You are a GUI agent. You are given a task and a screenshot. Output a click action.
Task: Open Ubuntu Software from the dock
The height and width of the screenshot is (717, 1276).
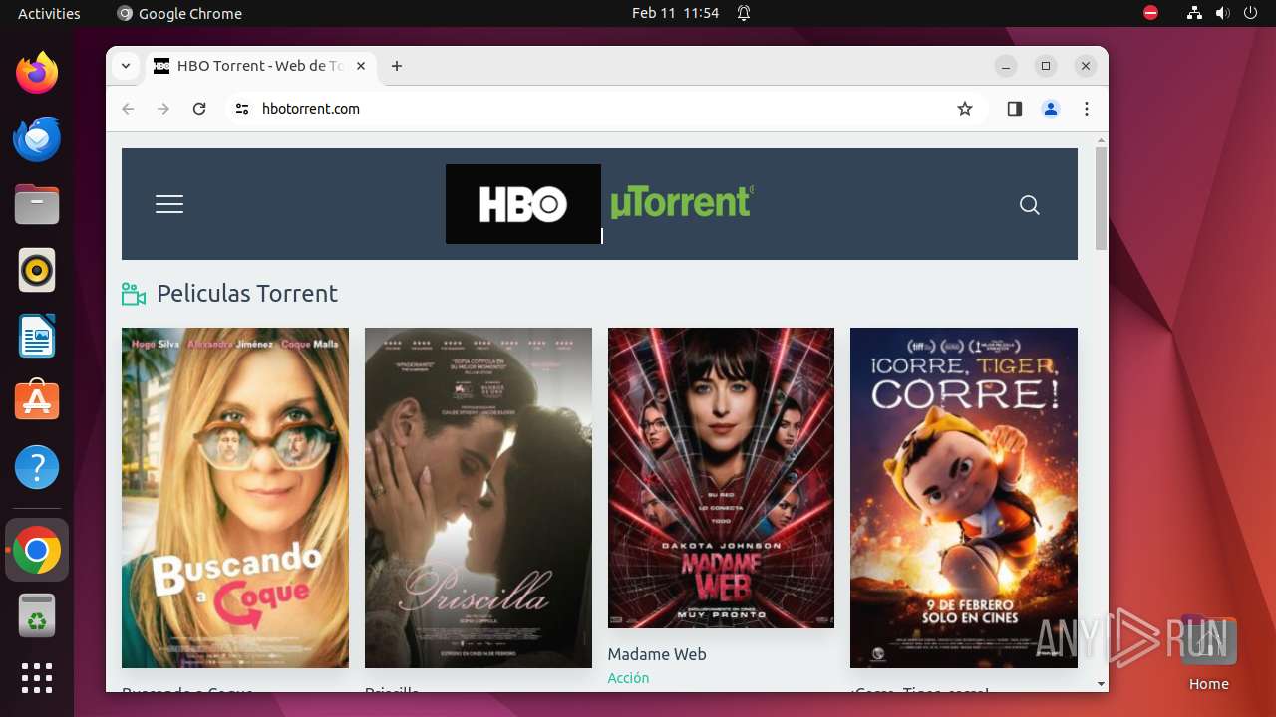point(37,401)
